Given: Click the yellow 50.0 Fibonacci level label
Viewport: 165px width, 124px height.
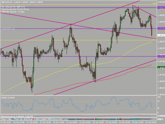Looking at the screenshot, I should [x=154, y=39].
